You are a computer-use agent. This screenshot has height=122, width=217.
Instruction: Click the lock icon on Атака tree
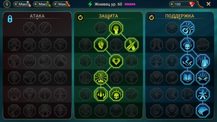click(x=10, y=19)
